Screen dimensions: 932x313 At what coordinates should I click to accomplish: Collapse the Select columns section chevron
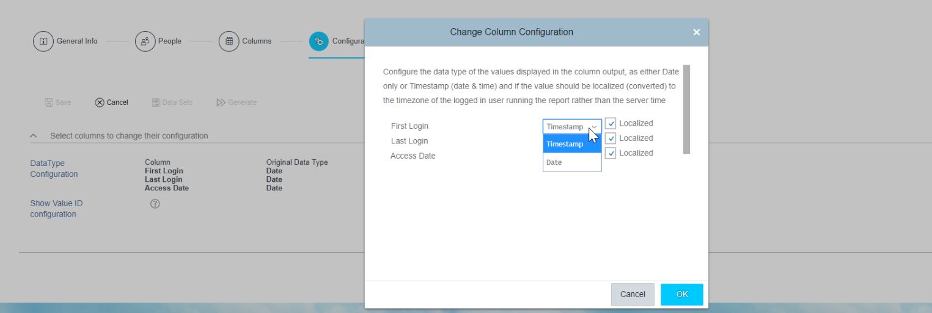coord(34,135)
